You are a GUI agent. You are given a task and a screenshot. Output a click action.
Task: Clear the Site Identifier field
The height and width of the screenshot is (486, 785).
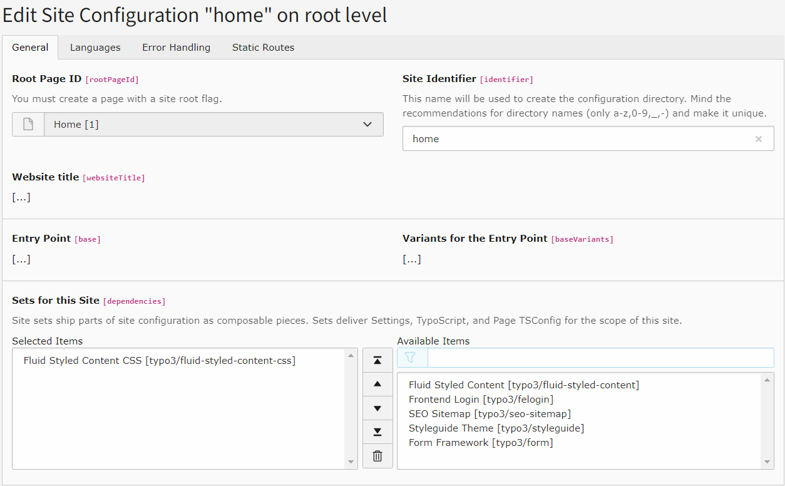point(758,139)
